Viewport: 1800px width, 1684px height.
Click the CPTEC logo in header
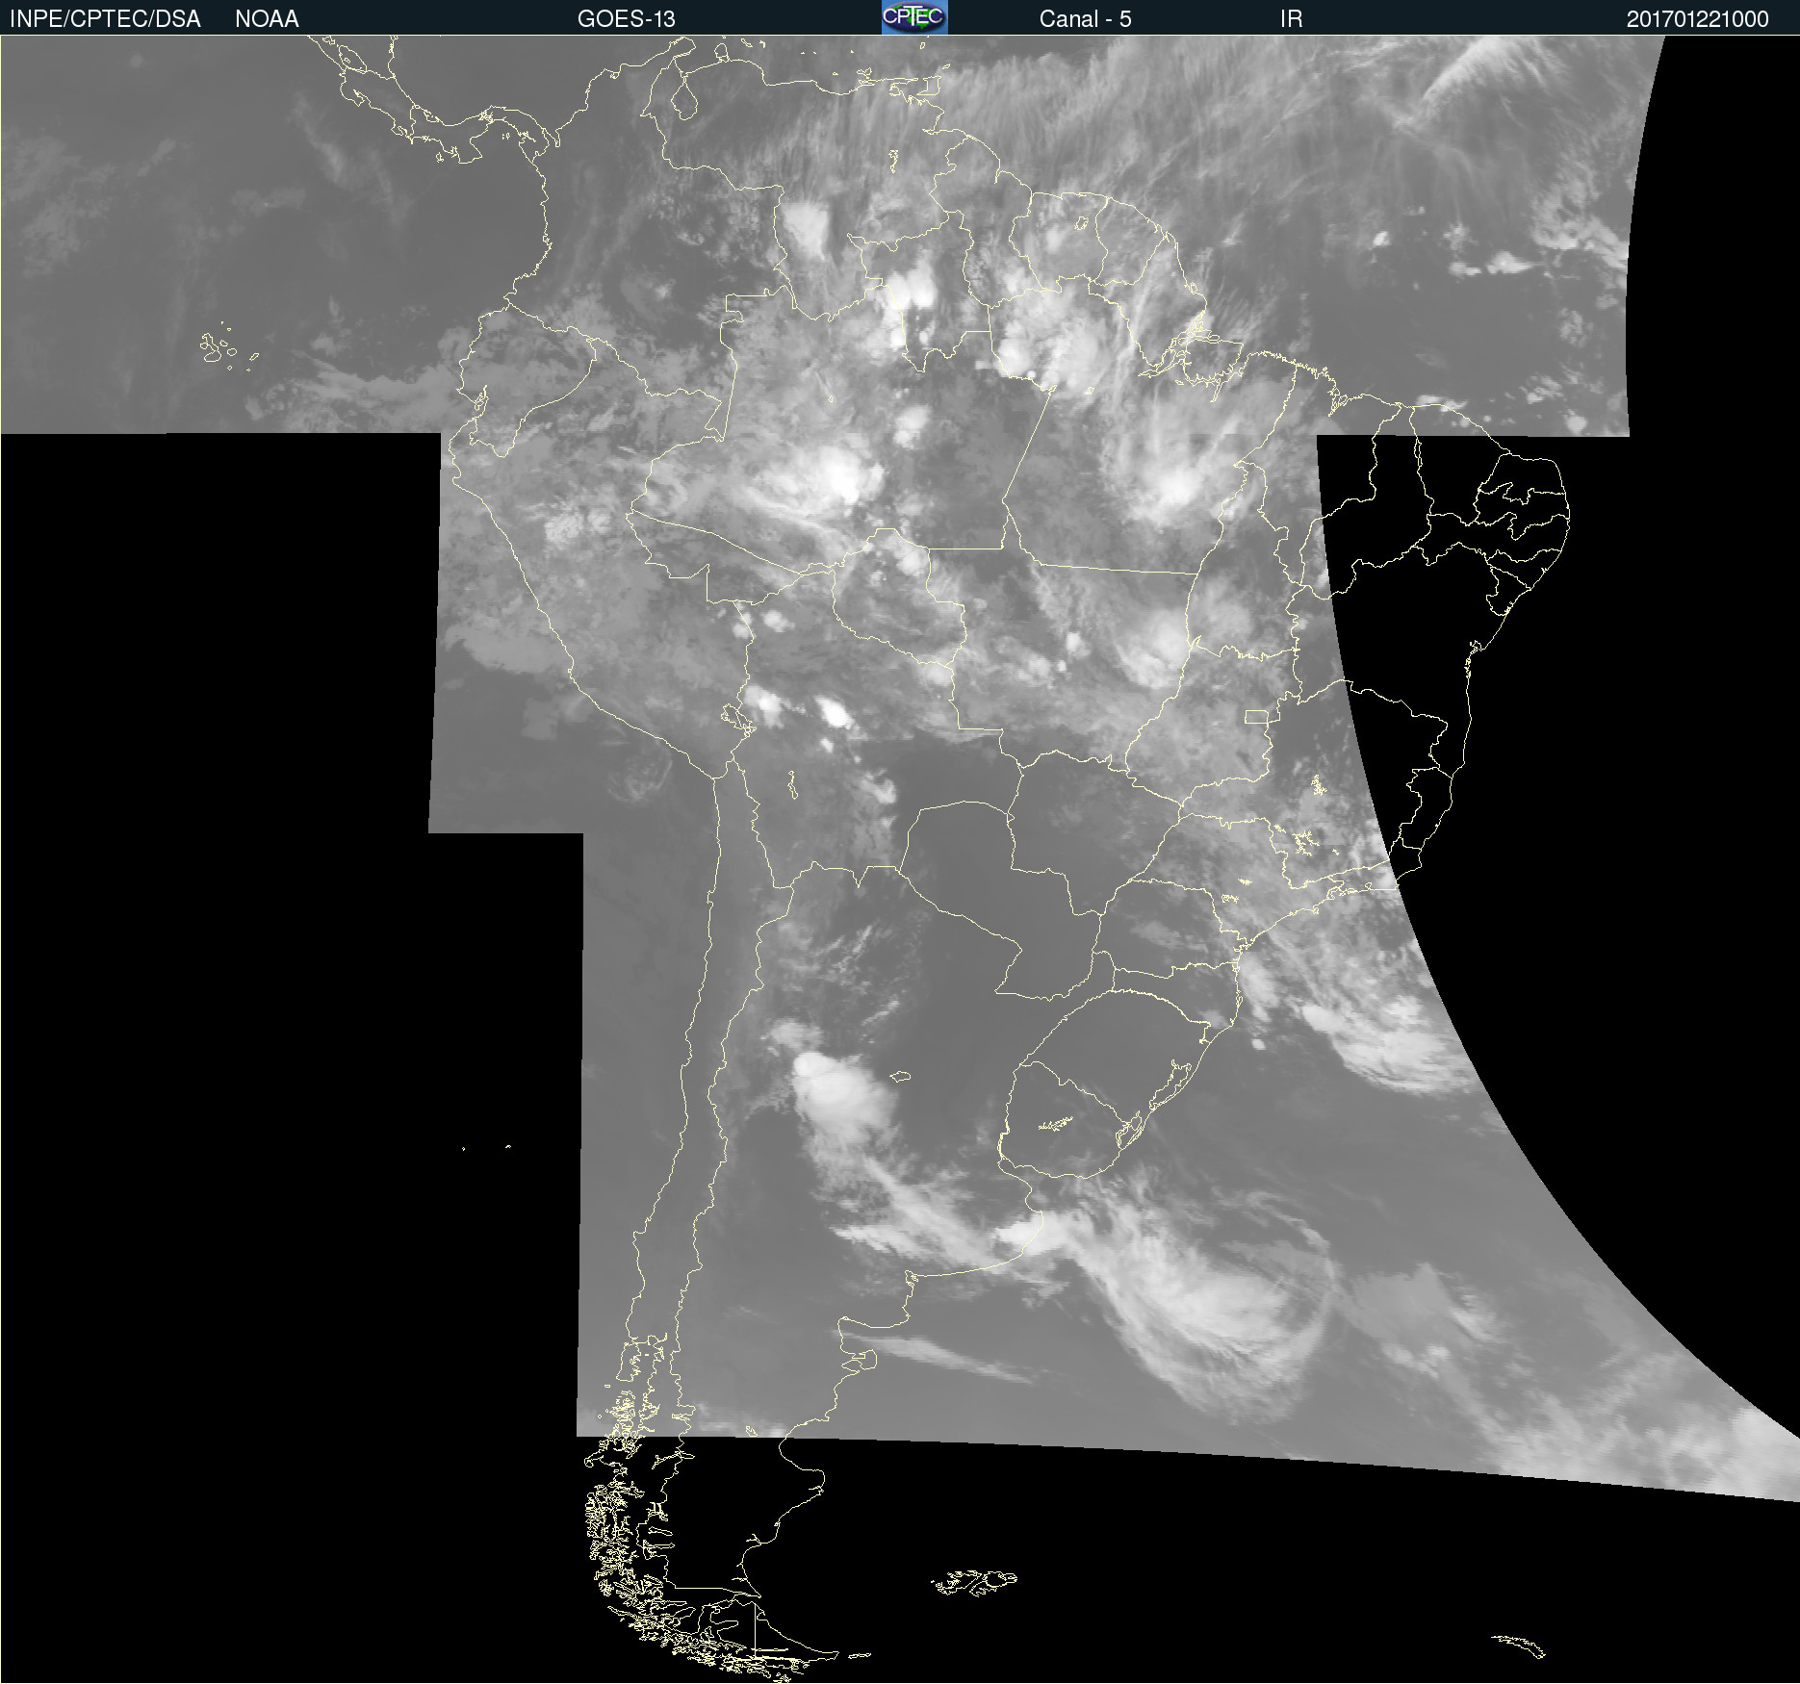[914, 17]
